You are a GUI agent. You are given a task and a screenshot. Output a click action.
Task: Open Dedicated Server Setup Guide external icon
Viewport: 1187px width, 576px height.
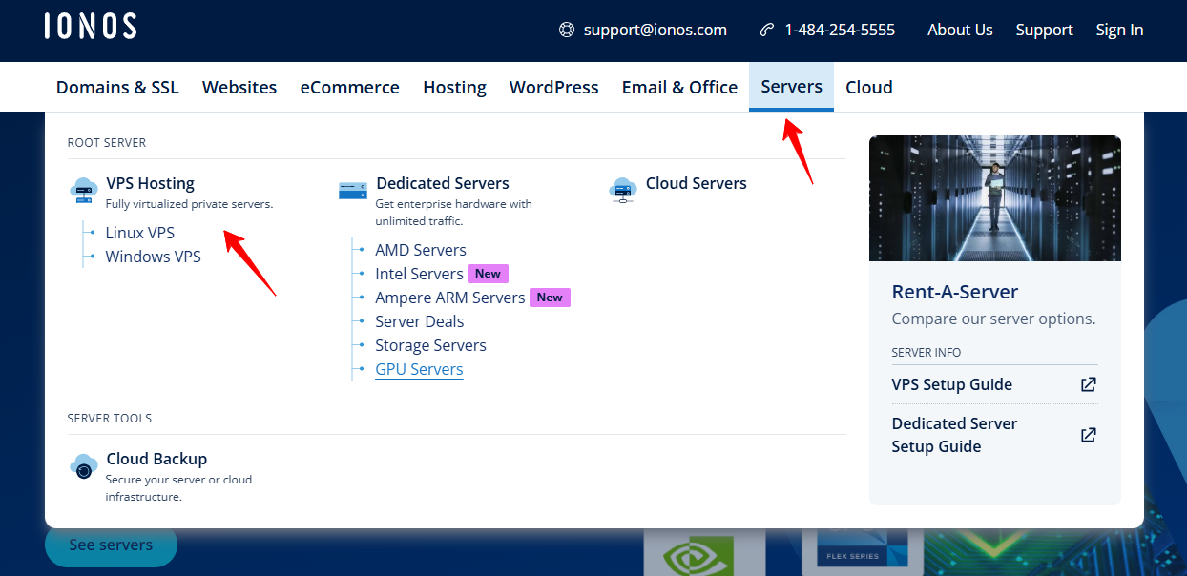(x=1088, y=435)
